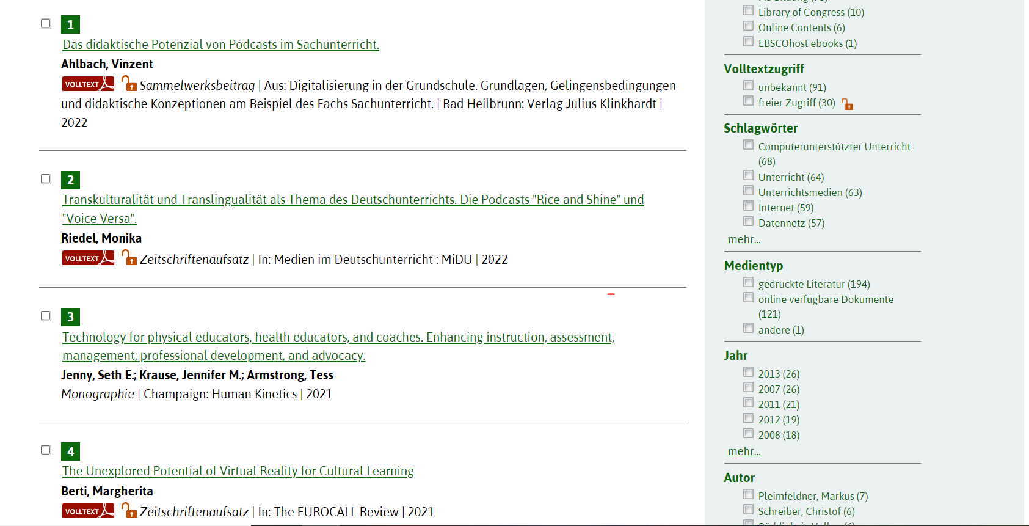The width and height of the screenshot is (1029, 526).
Task: Click the green number 3 result badge
Action: pyautogui.click(x=70, y=317)
